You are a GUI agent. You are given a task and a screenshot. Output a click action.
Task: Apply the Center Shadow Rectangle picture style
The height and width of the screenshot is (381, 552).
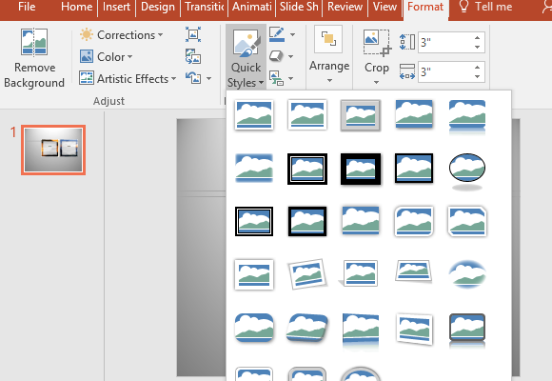click(x=361, y=221)
